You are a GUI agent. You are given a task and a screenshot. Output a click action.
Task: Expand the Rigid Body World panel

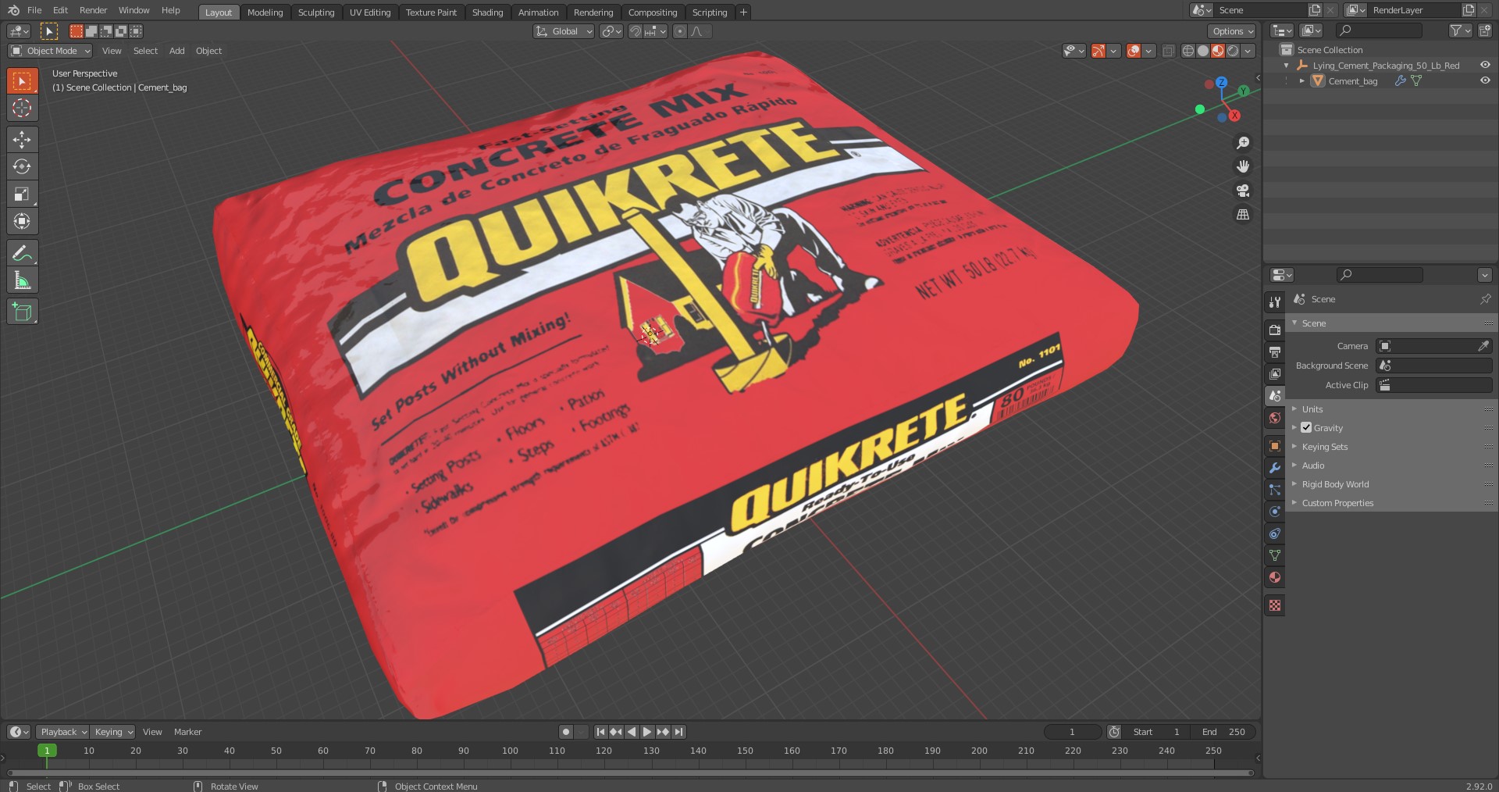coord(1335,484)
